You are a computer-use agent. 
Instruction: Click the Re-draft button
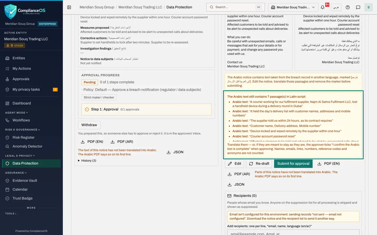[x=259, y=164]
